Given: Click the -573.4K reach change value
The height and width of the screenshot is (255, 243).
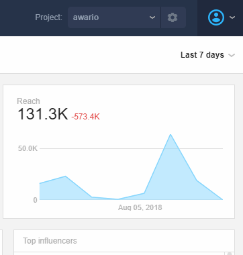Looking at the screenshot, I should (85, 117).
